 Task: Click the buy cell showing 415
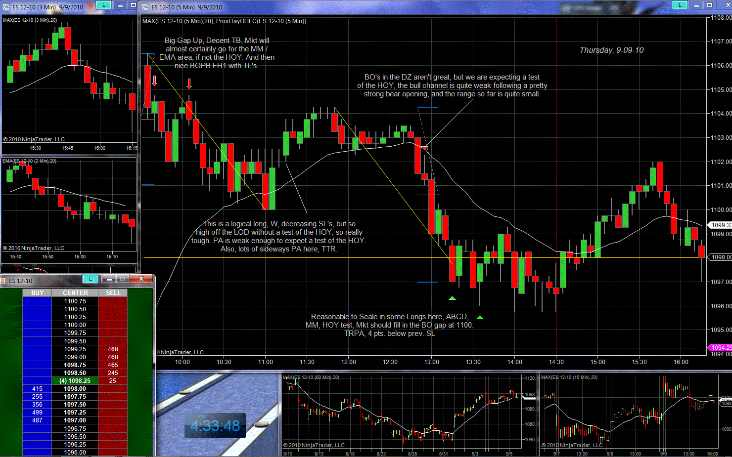(x=37, y=389)
